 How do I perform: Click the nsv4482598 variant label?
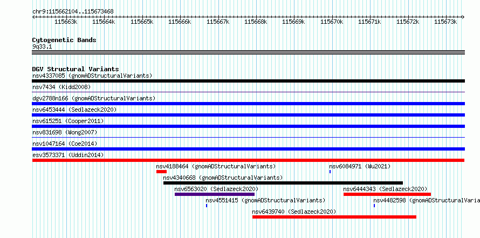click(427, 200)
